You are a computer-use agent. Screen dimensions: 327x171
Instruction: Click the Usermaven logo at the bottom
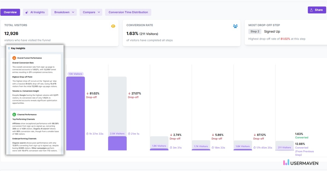[301, 163]
